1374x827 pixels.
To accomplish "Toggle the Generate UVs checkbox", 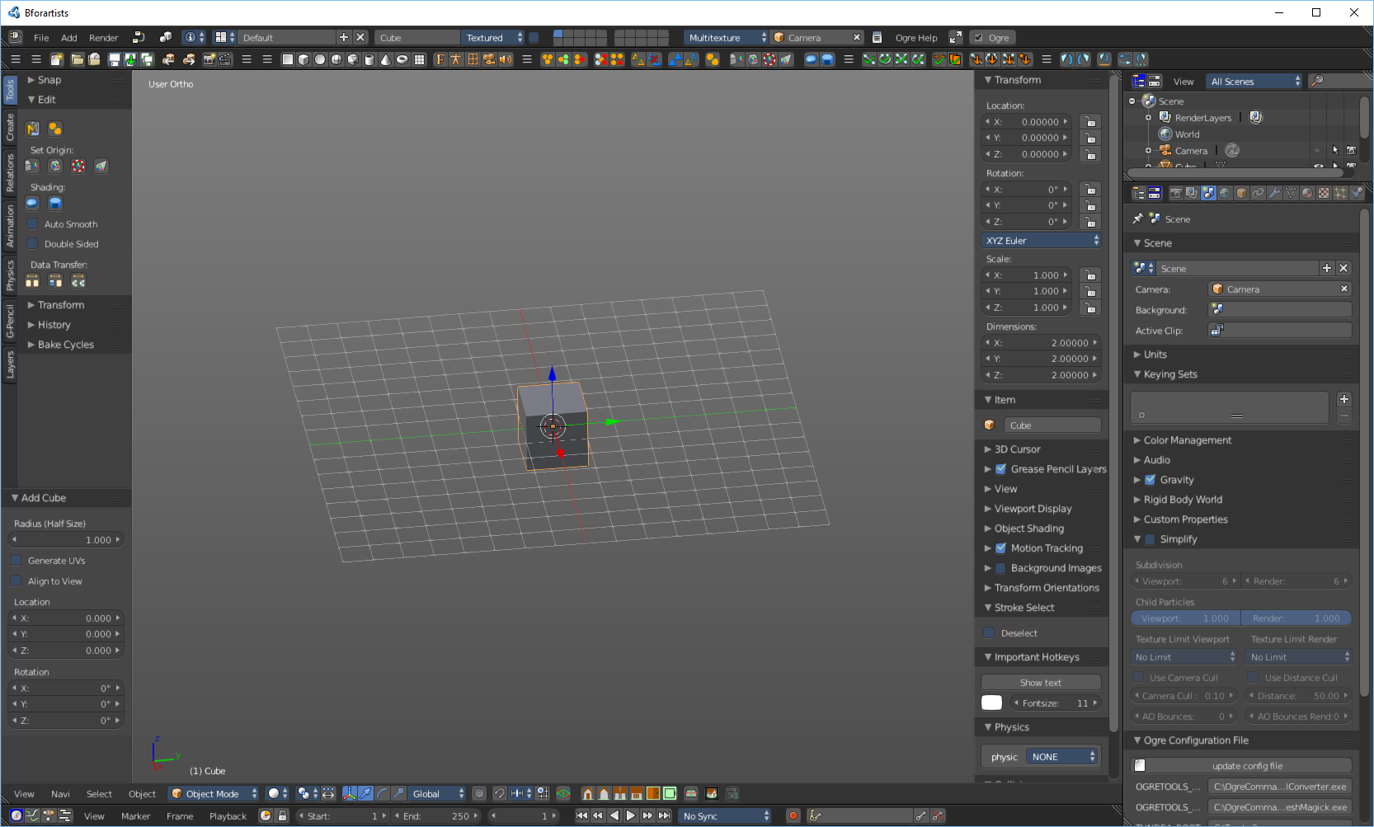I will tap(16, 561).
